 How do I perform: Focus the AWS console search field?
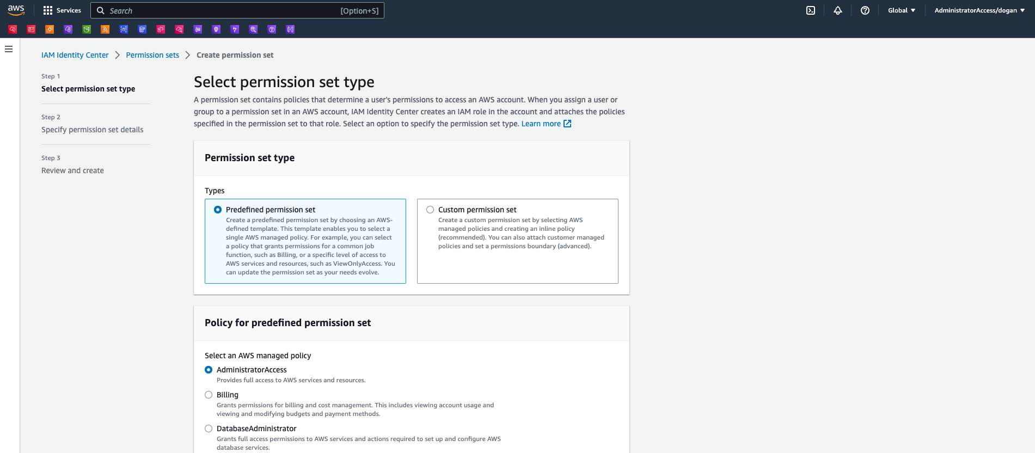237,10
